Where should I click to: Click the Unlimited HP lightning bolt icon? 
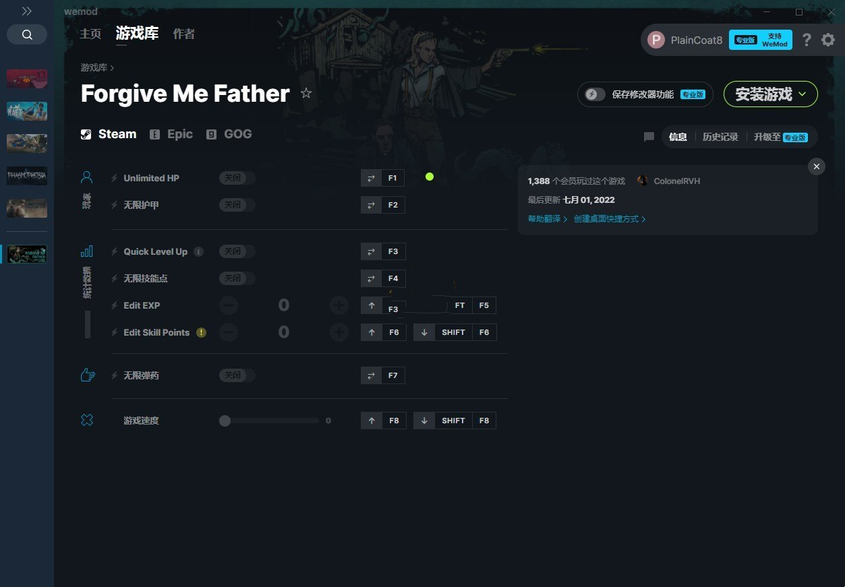pos(115,178)
